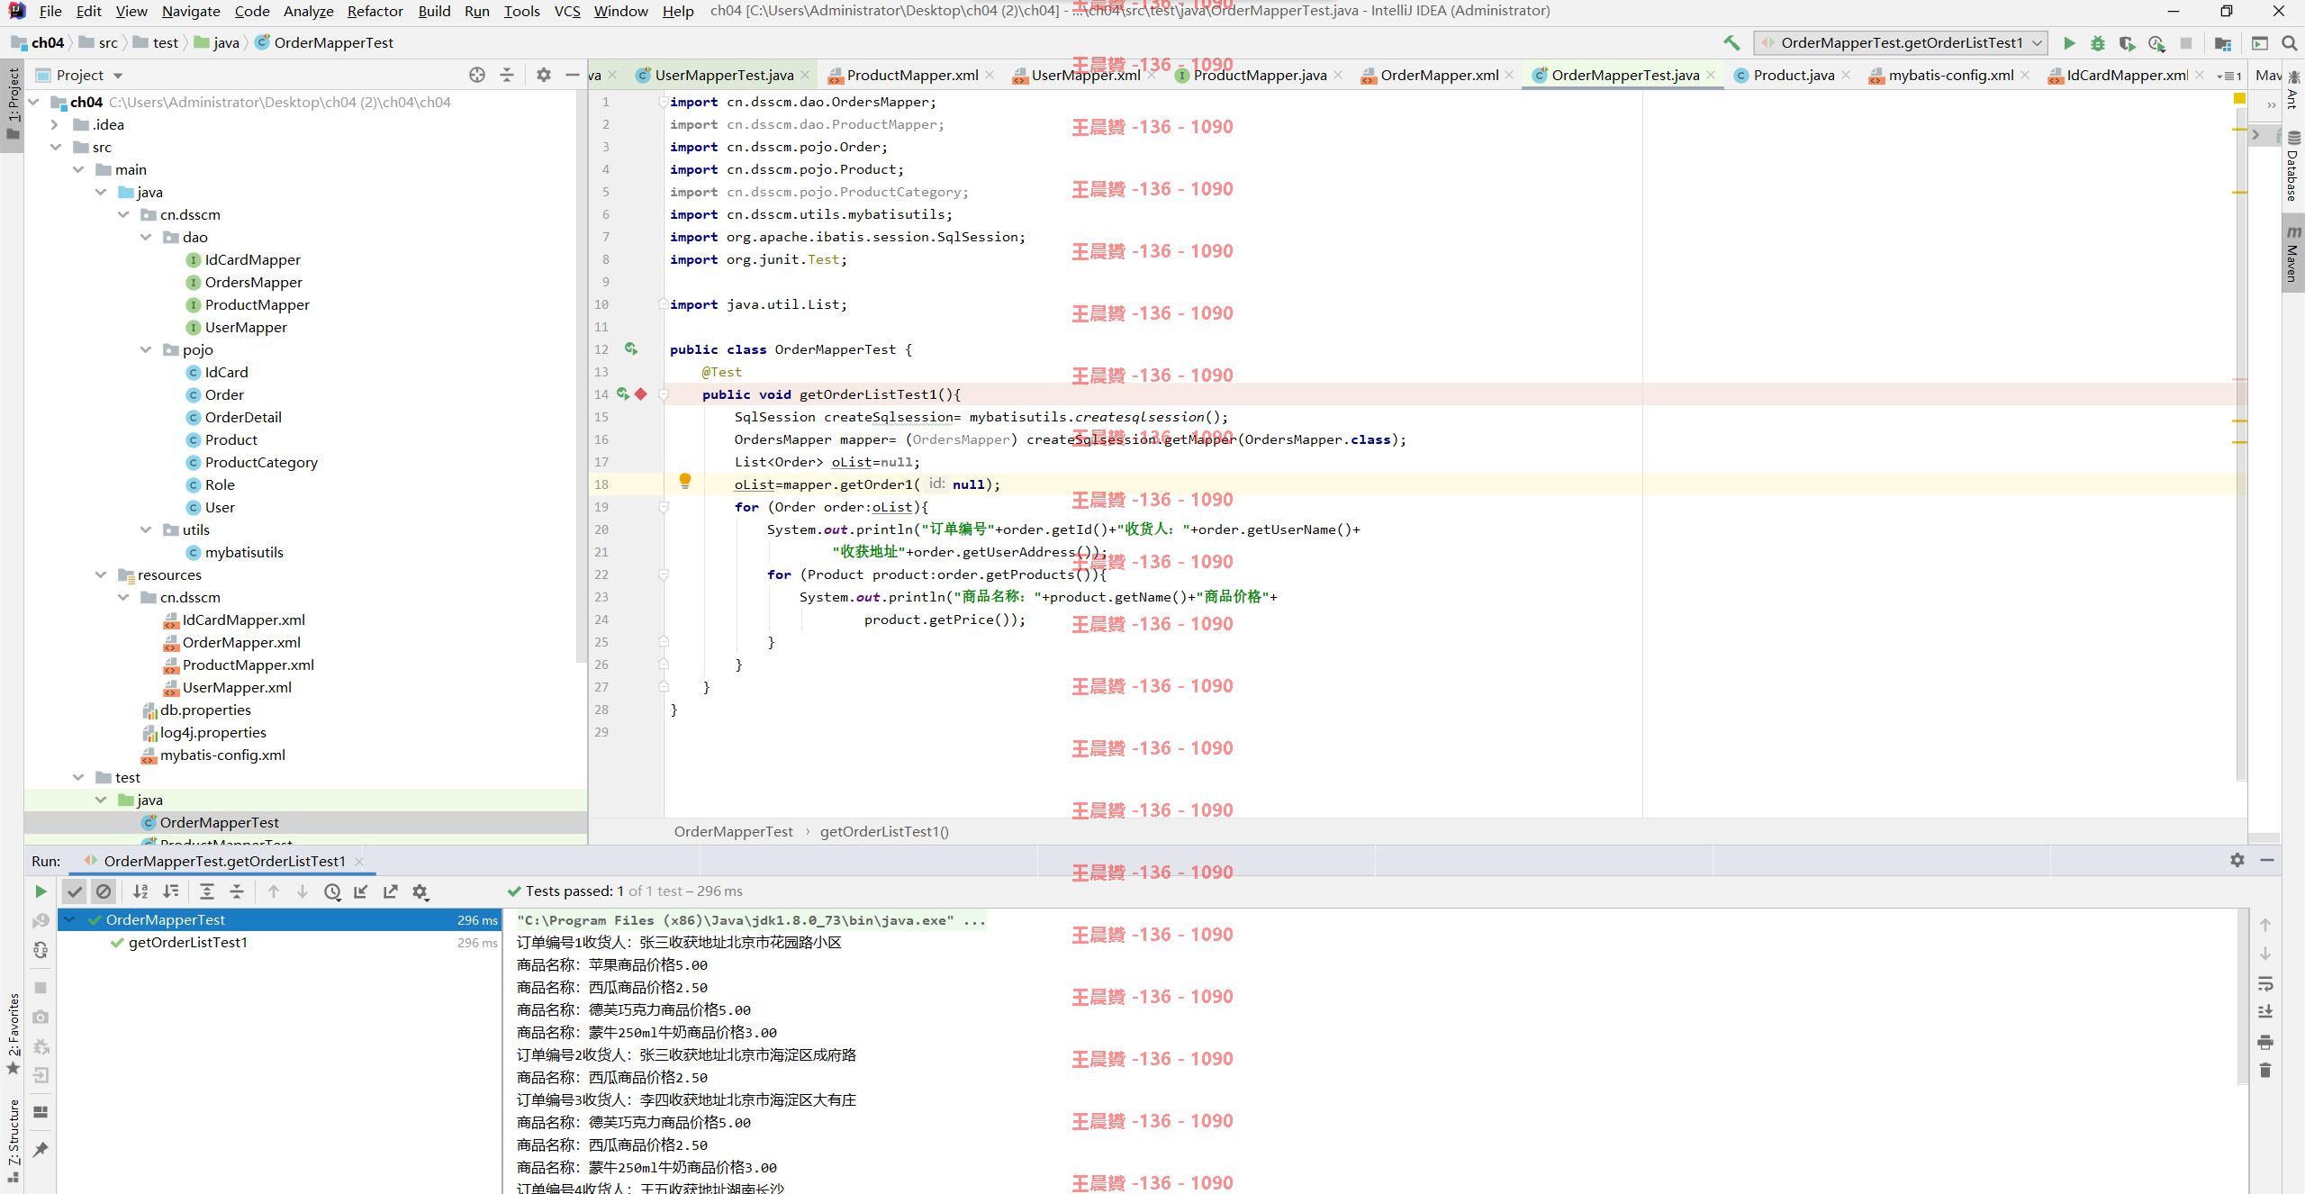2305x1194 pixels.
Task: Hide the Project panel with minus icon
Action: (573, 76)
